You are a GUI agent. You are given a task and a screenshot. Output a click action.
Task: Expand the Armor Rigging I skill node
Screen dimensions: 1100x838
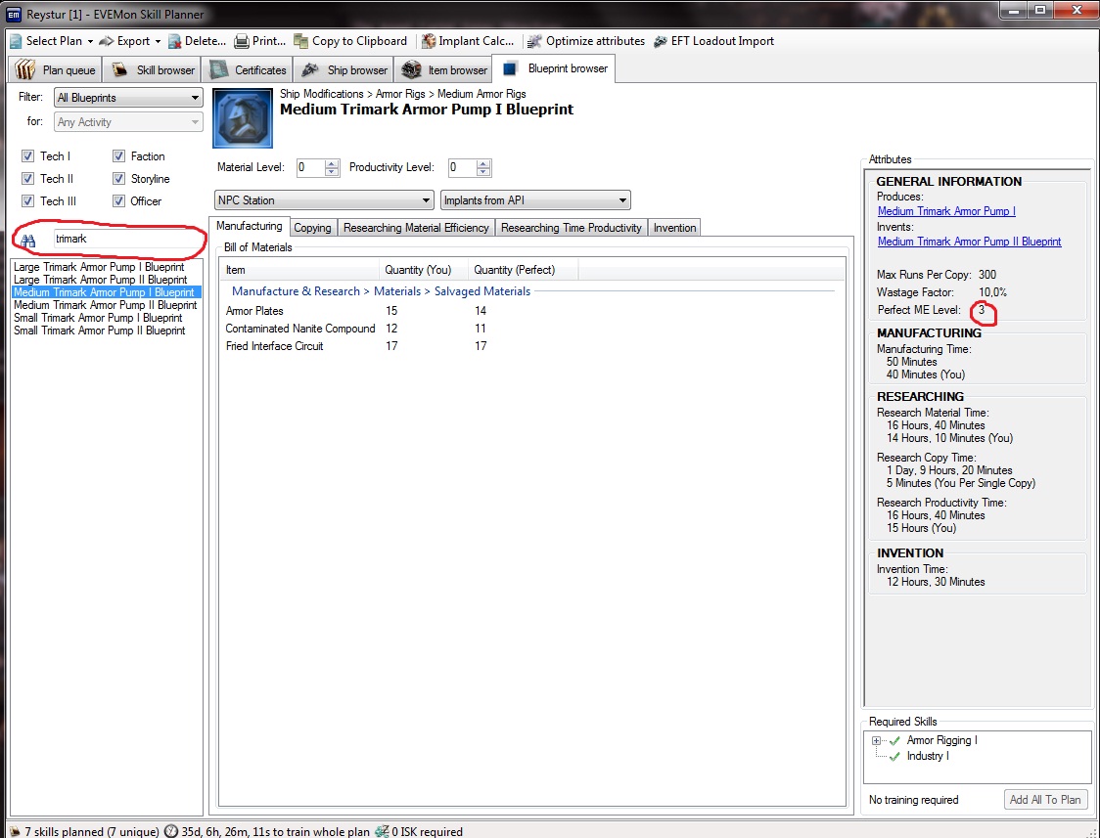[876, 740]
